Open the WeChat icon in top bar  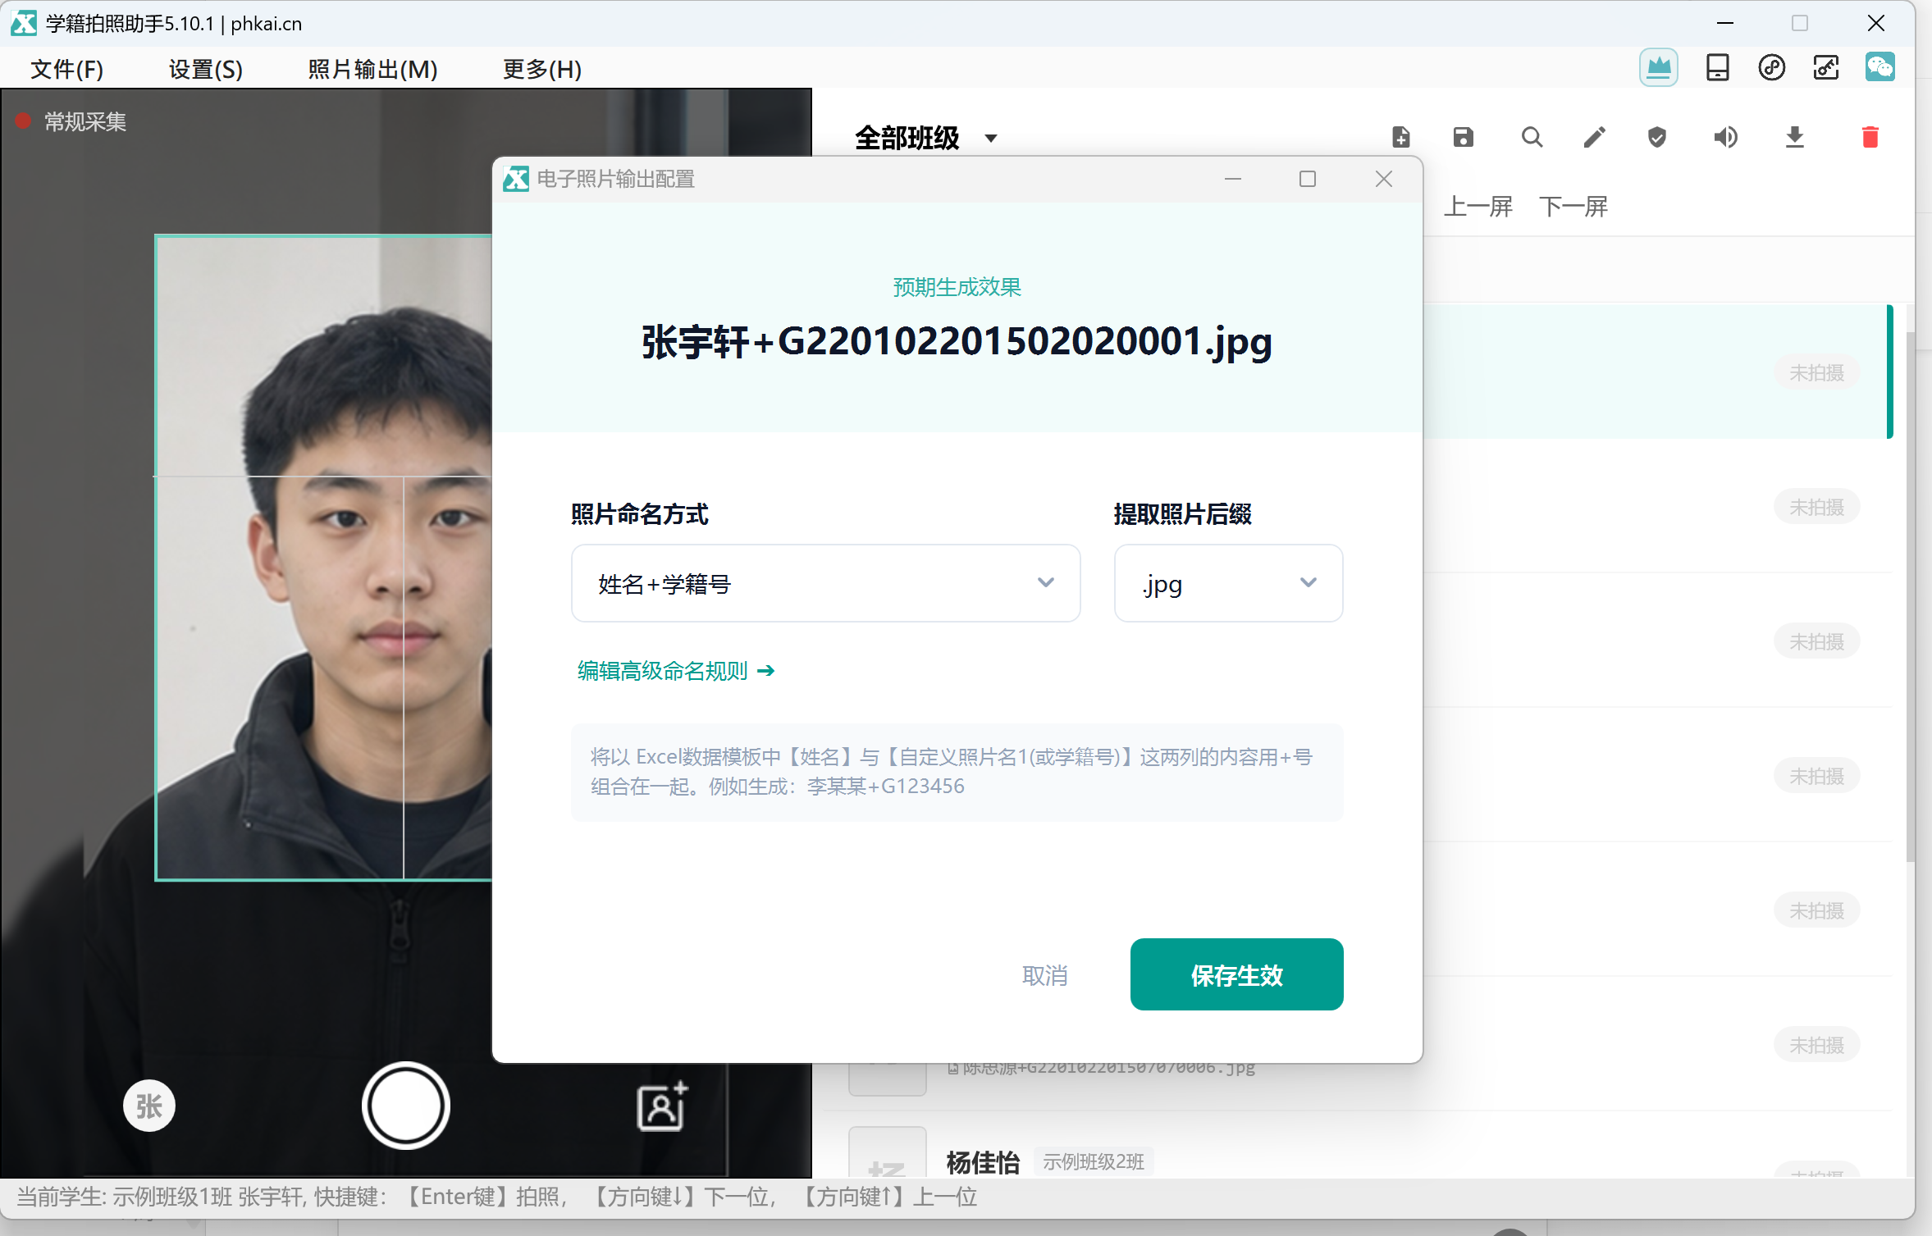pyautogui.click(x=1879, y=67)
